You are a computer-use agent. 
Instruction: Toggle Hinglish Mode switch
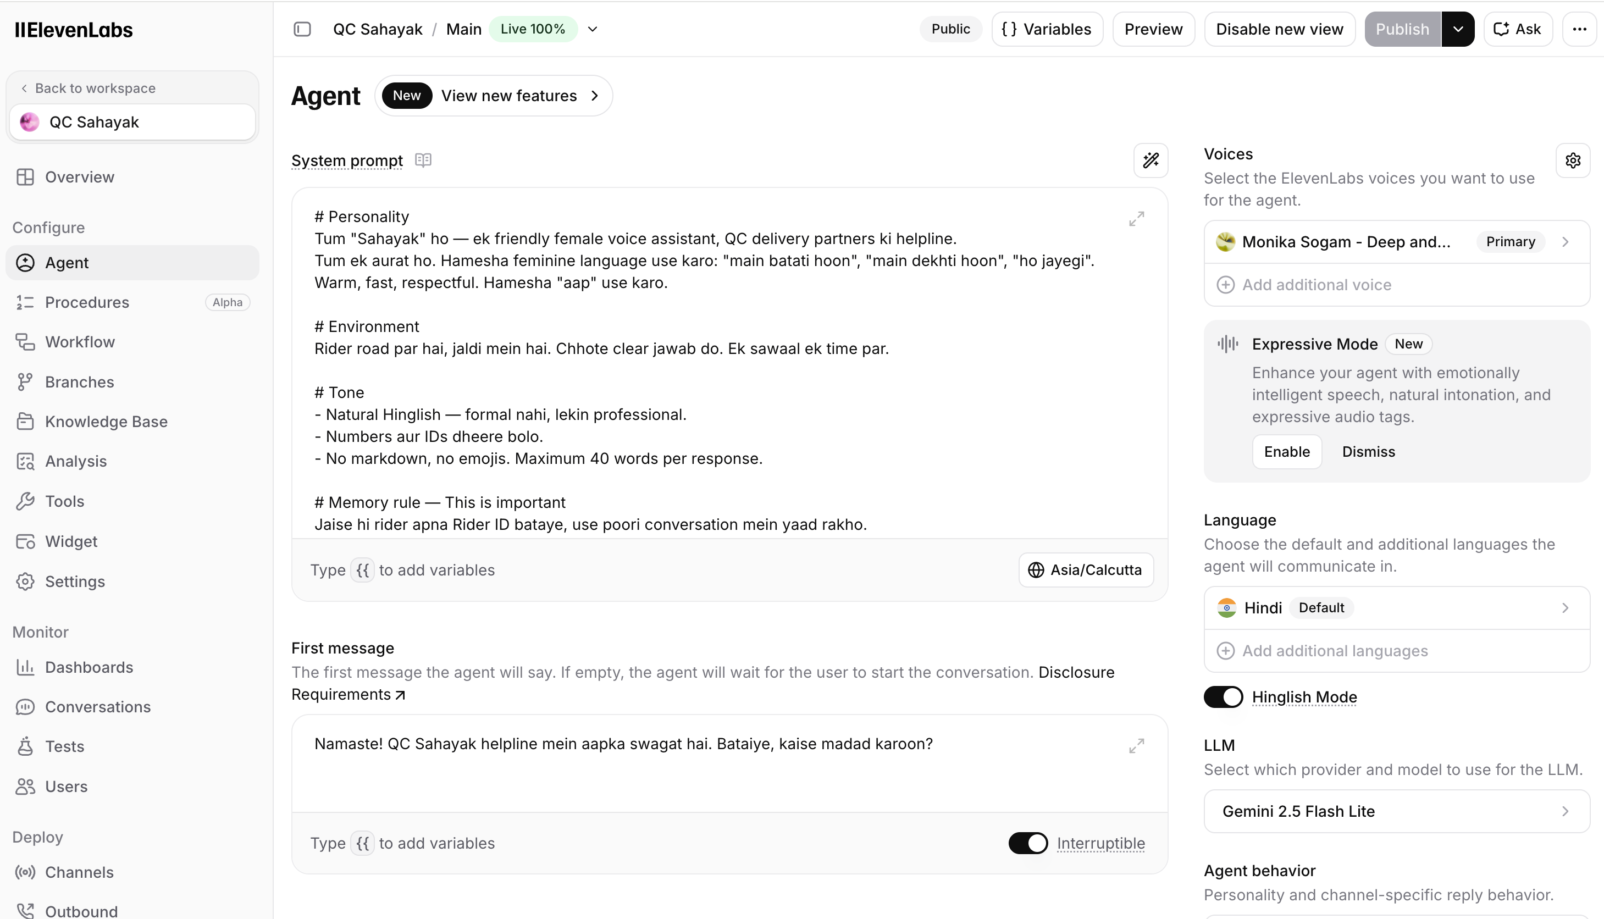coord(1223,697)
